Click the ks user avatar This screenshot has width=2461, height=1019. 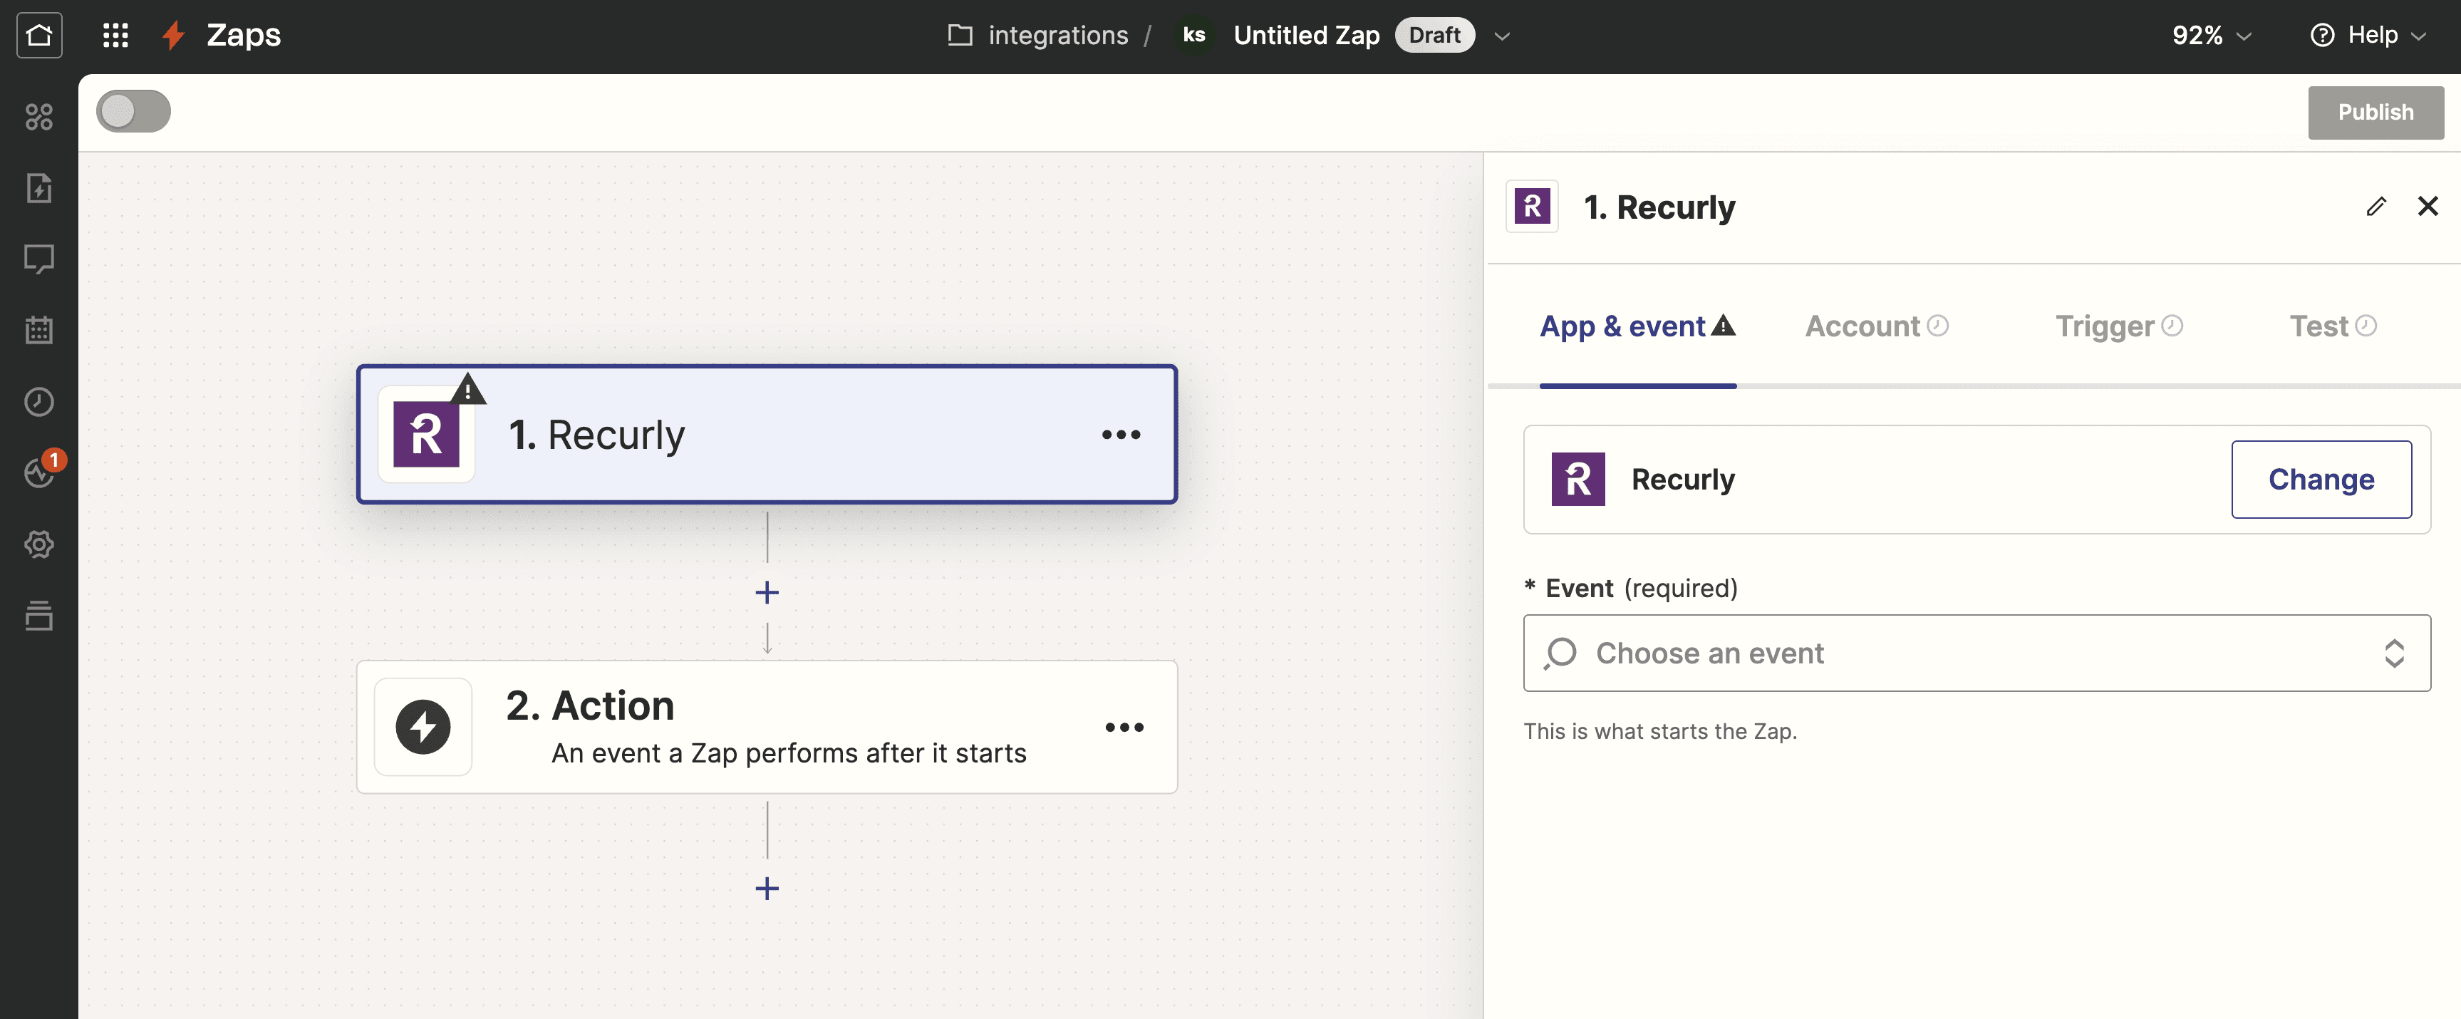click(x=1194, y=36)
